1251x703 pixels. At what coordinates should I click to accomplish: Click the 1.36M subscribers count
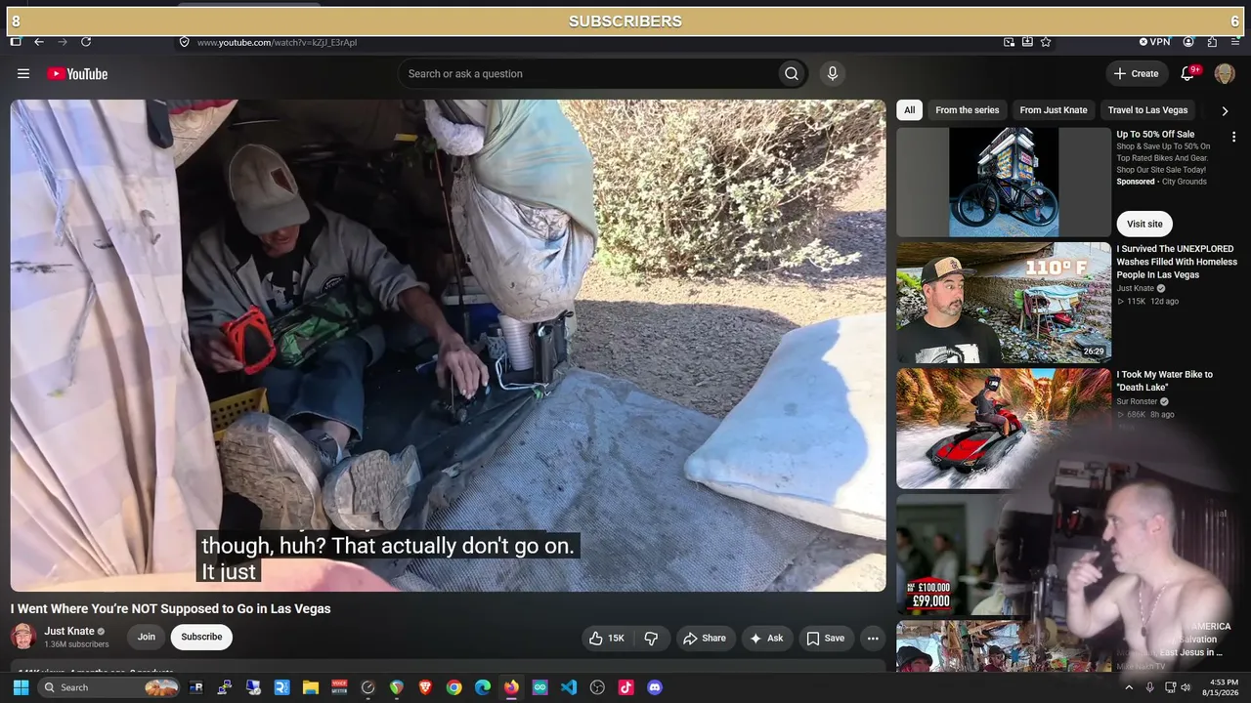tap(76, 645)
